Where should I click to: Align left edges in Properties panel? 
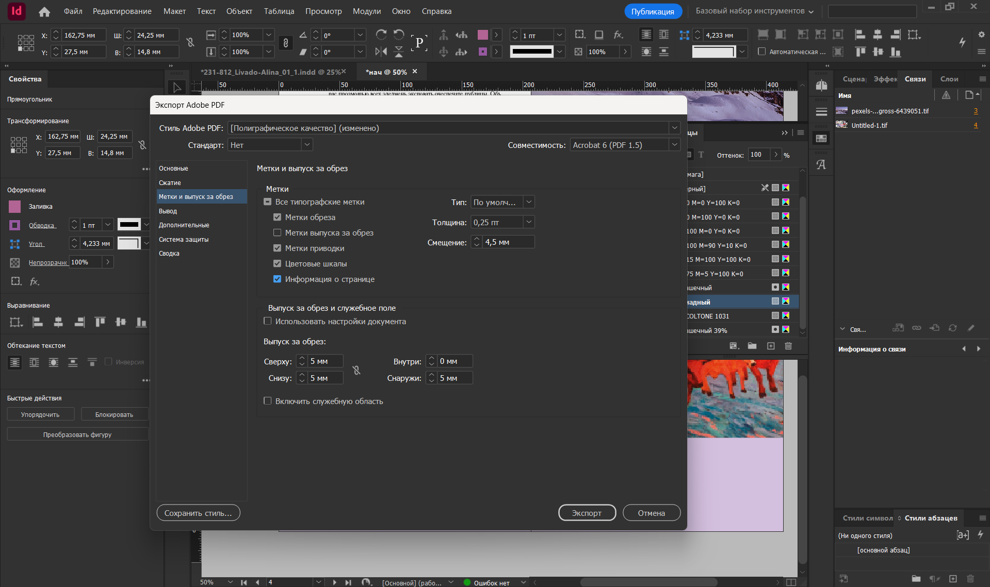38,323
